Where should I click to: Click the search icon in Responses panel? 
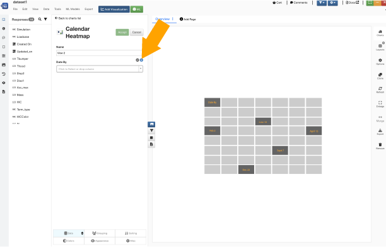40,19
